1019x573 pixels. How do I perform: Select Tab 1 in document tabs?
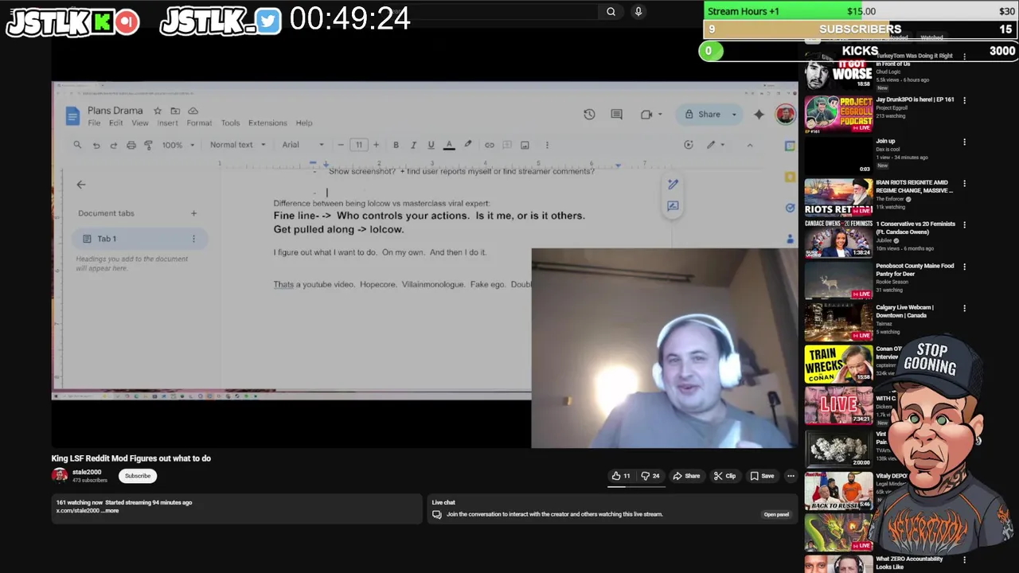click(x=140, y=239)
